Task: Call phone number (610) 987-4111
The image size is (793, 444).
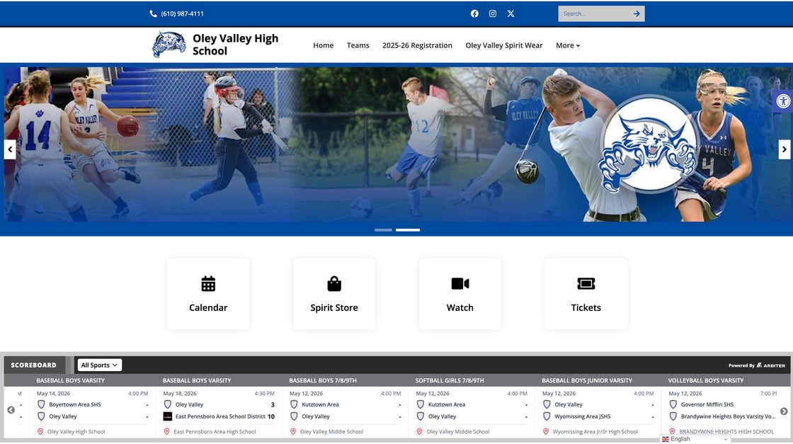Action: click(x=182, y=13)
